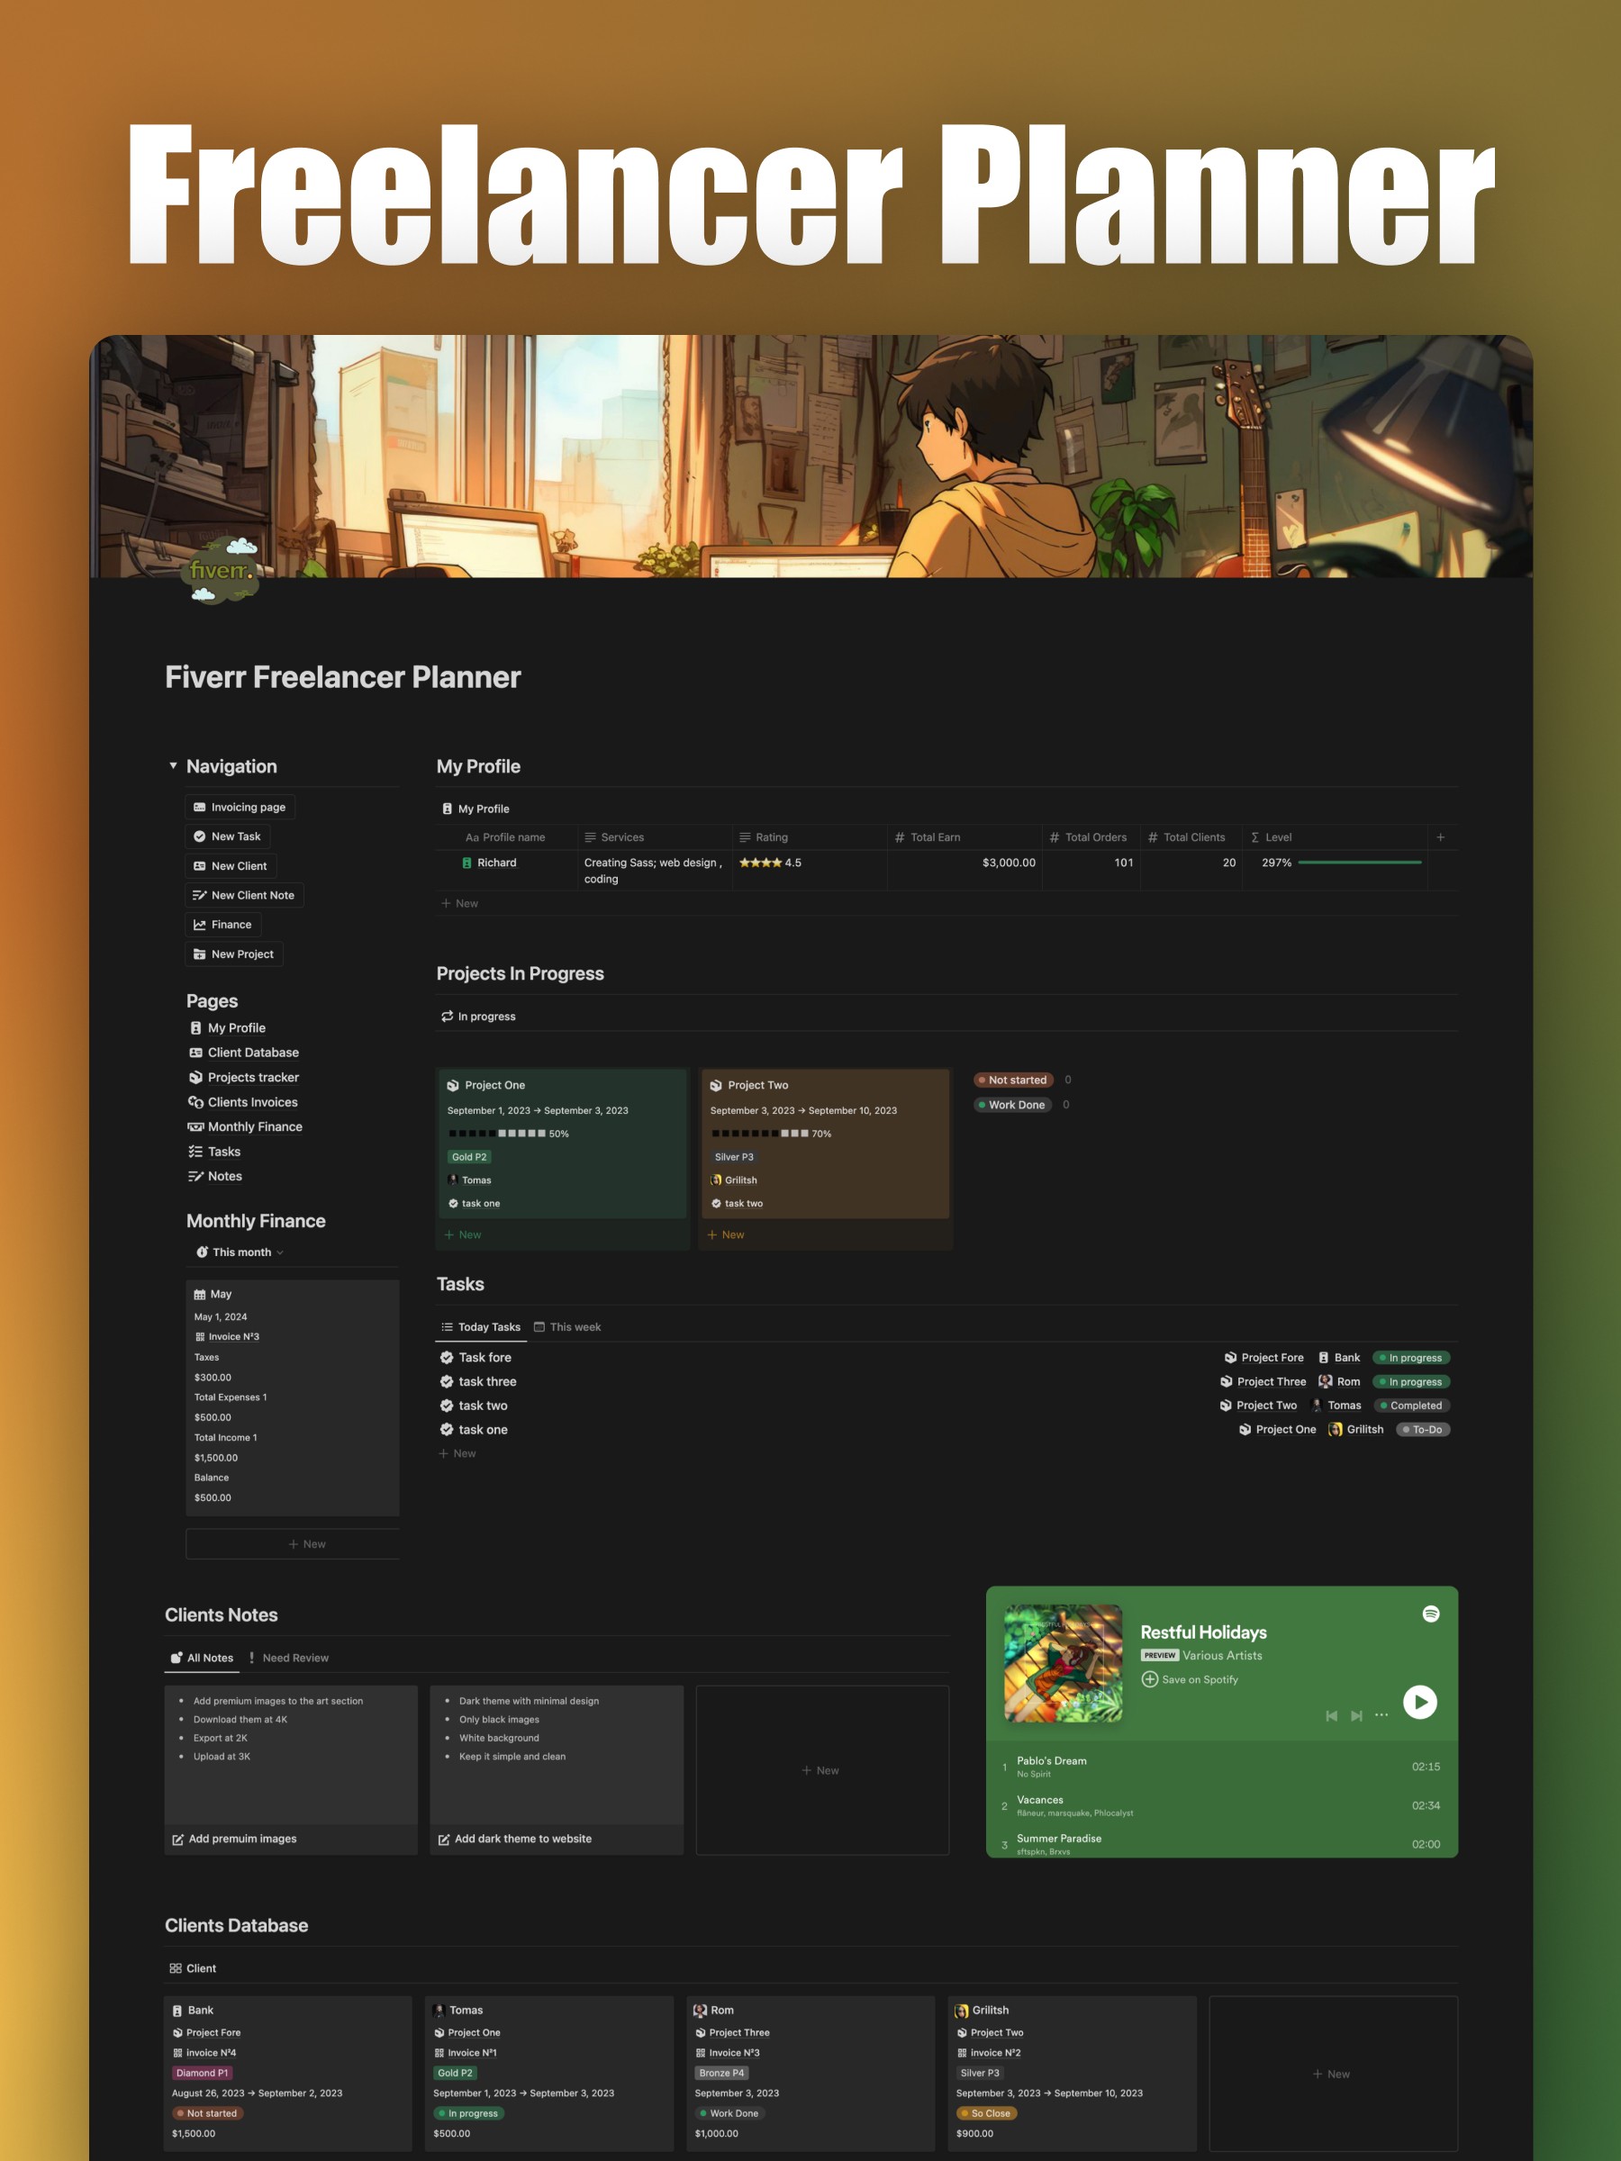Open the Richard profile row
Viewport: 1621px width, 2161px height.
tap(497, 863)
